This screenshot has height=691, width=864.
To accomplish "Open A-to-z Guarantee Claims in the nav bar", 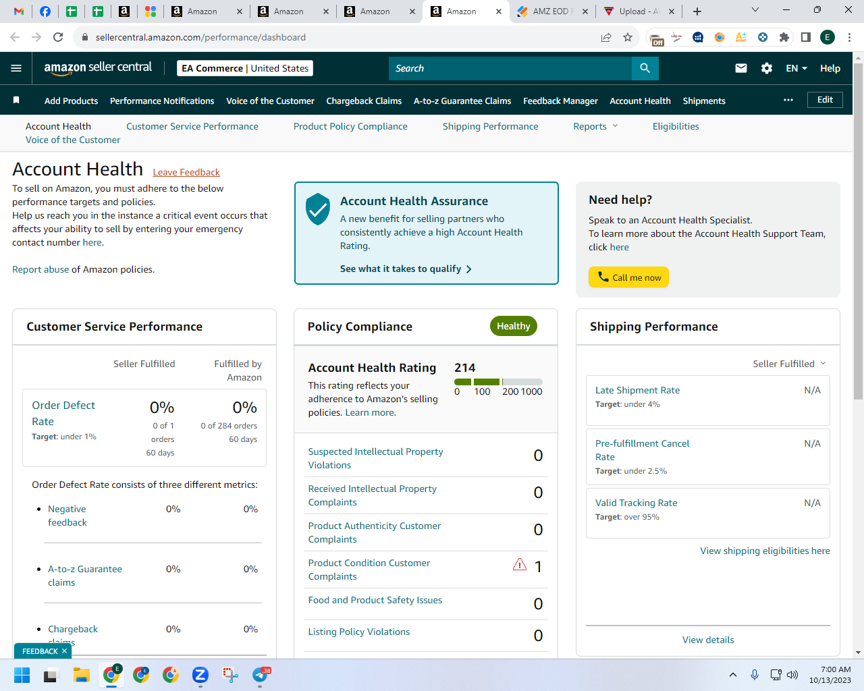I will pyautogui.click(x=462, y=101).
